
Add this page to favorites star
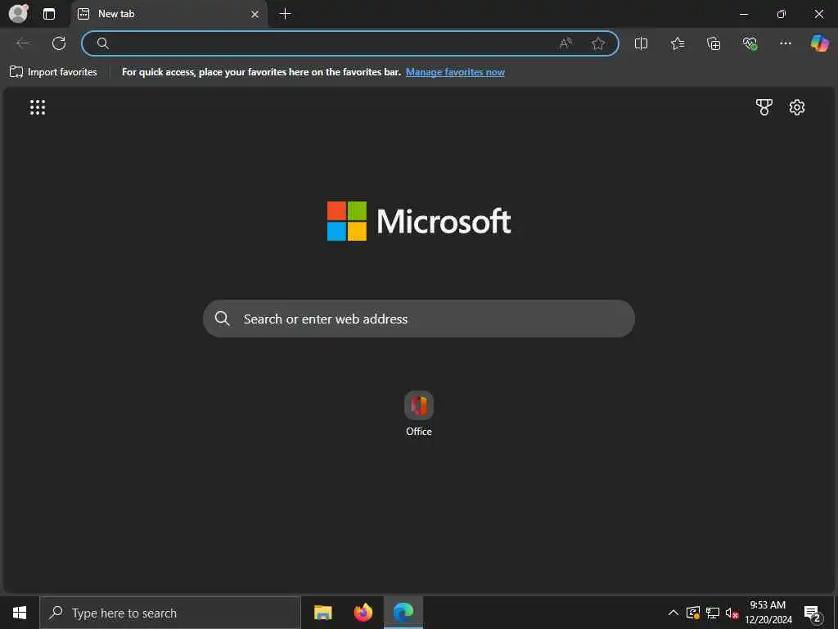[x=598, y=43]
